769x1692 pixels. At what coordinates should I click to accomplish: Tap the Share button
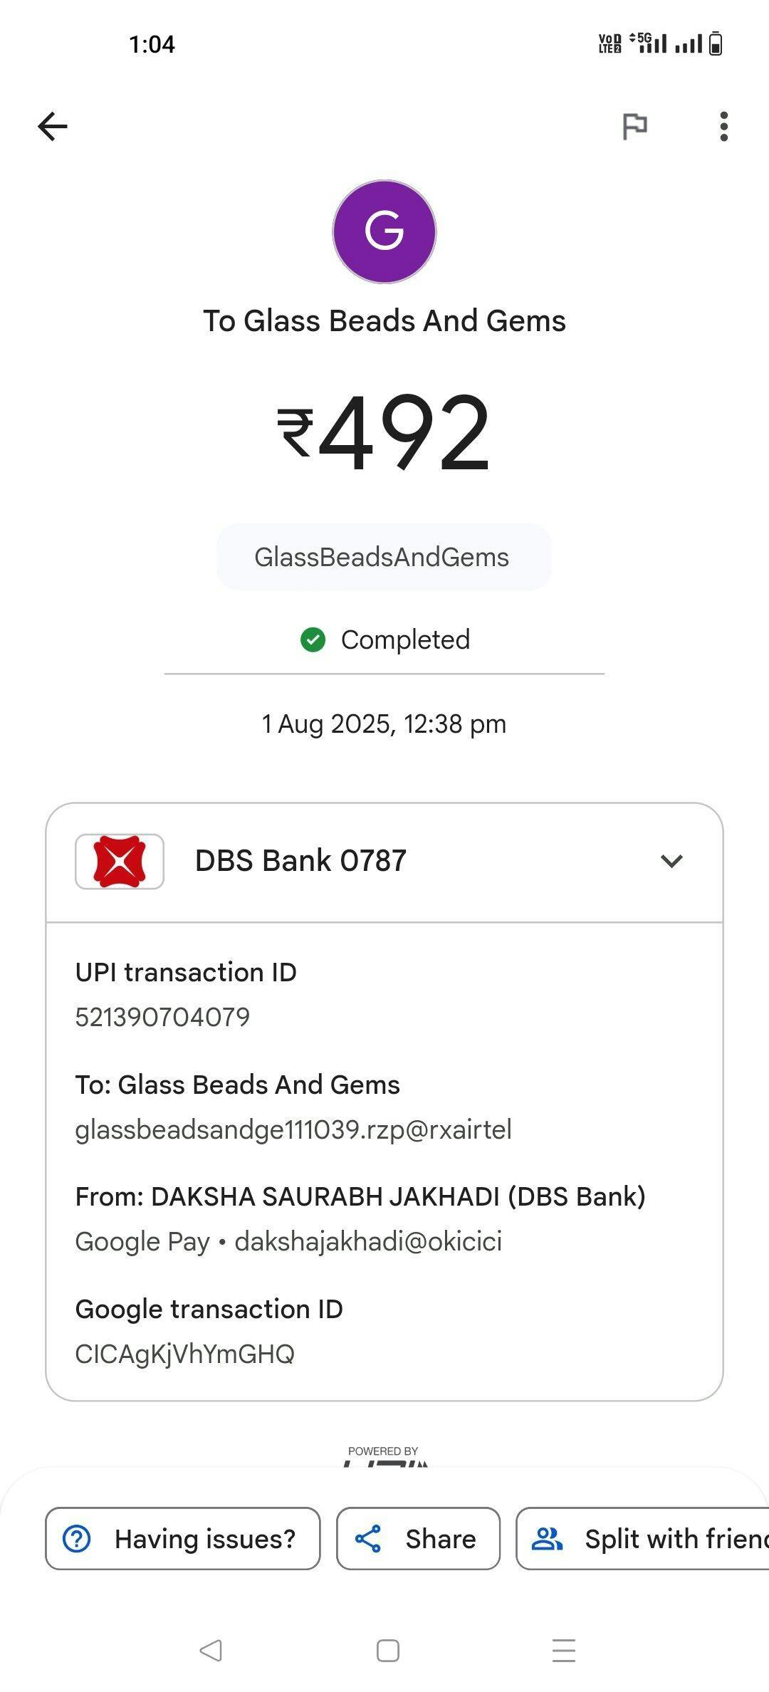(418, 1539)
